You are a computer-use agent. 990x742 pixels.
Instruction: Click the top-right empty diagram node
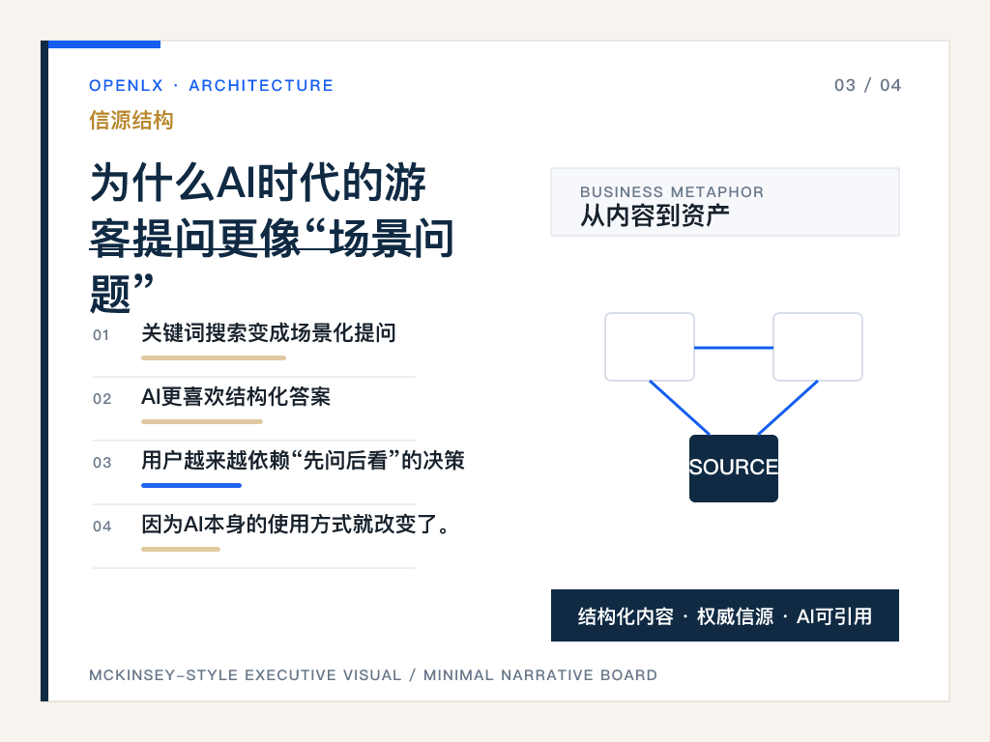[x=818, y=347]
